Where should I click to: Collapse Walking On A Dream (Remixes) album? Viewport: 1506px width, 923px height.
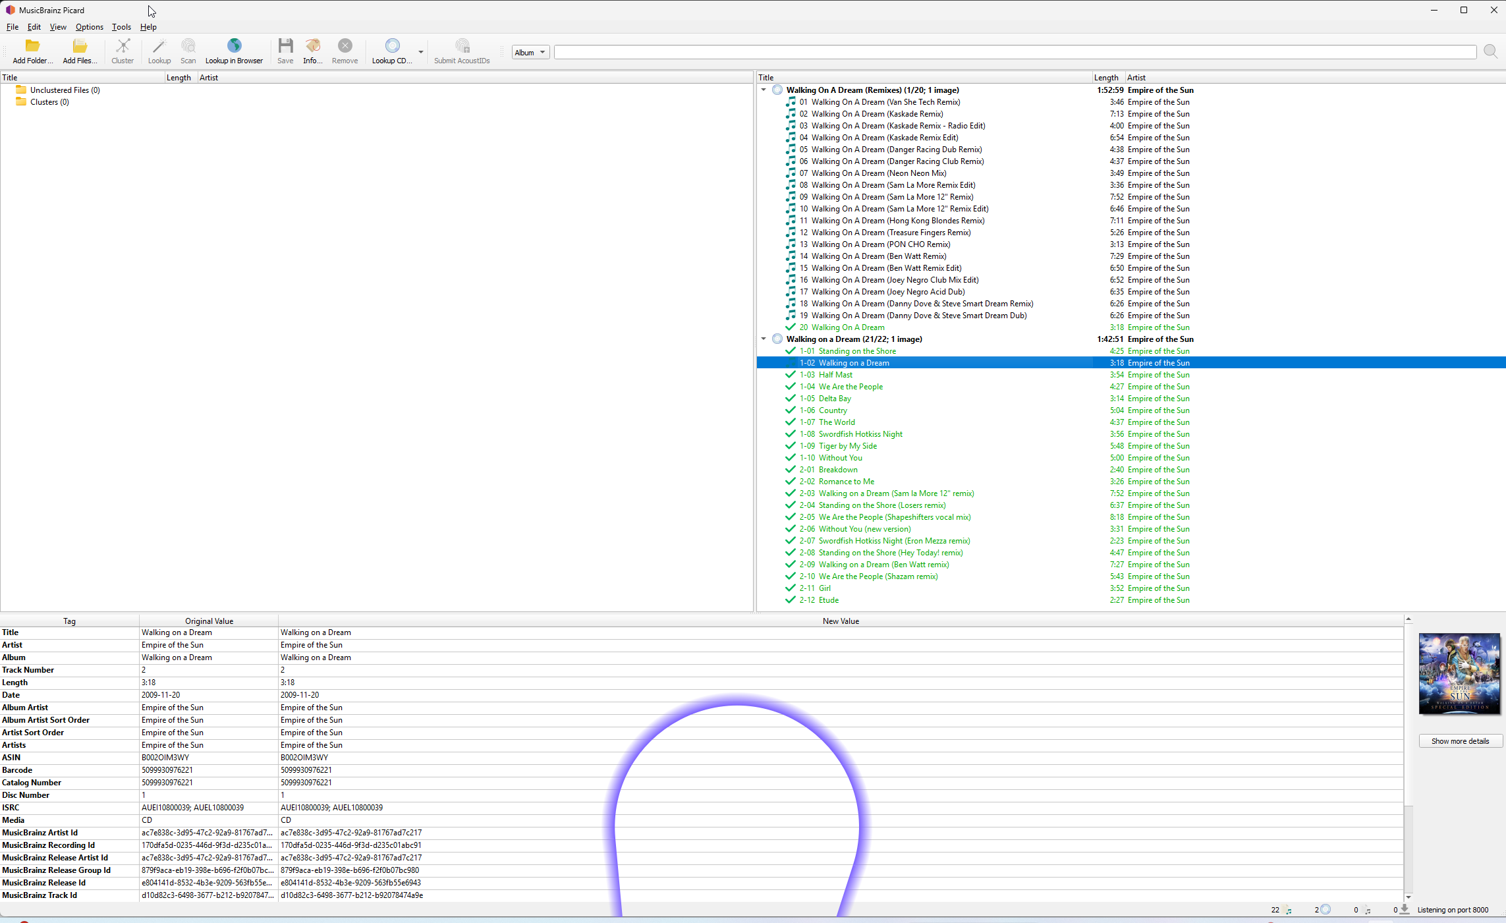[764, 90]
